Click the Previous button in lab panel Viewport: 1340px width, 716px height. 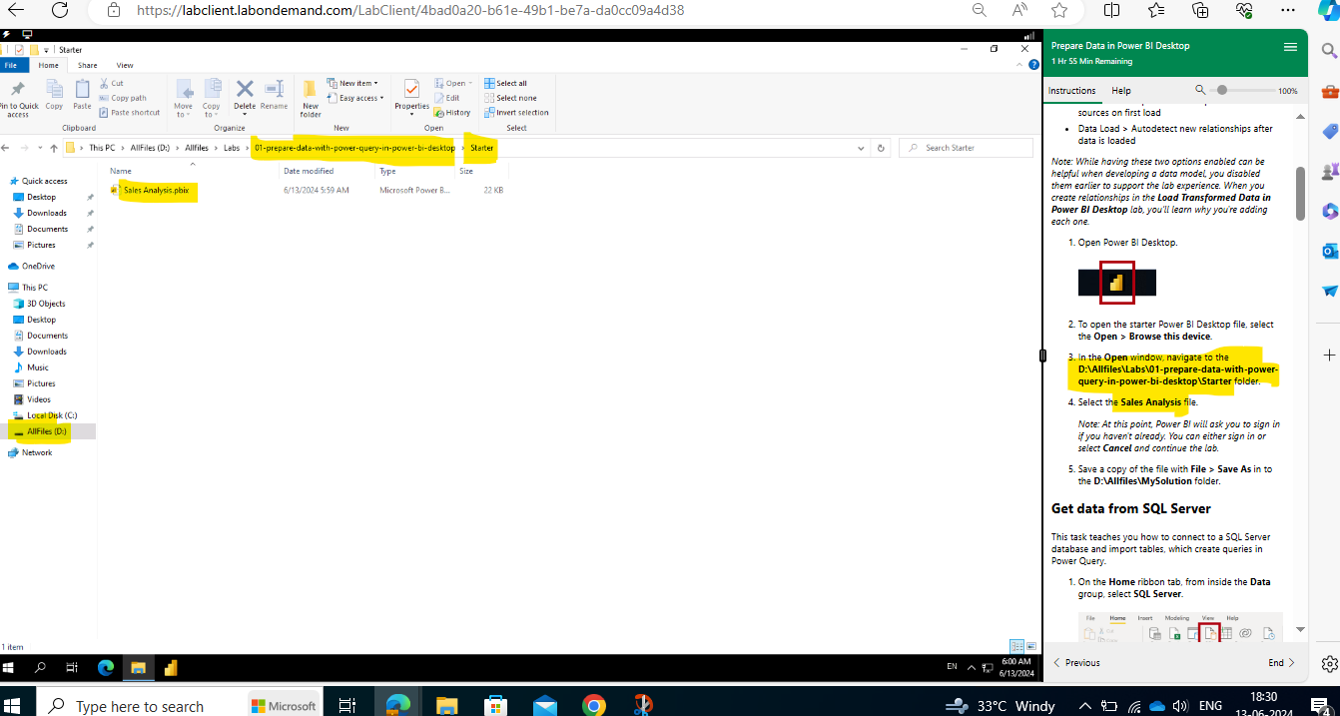[x=1076, y=662]
